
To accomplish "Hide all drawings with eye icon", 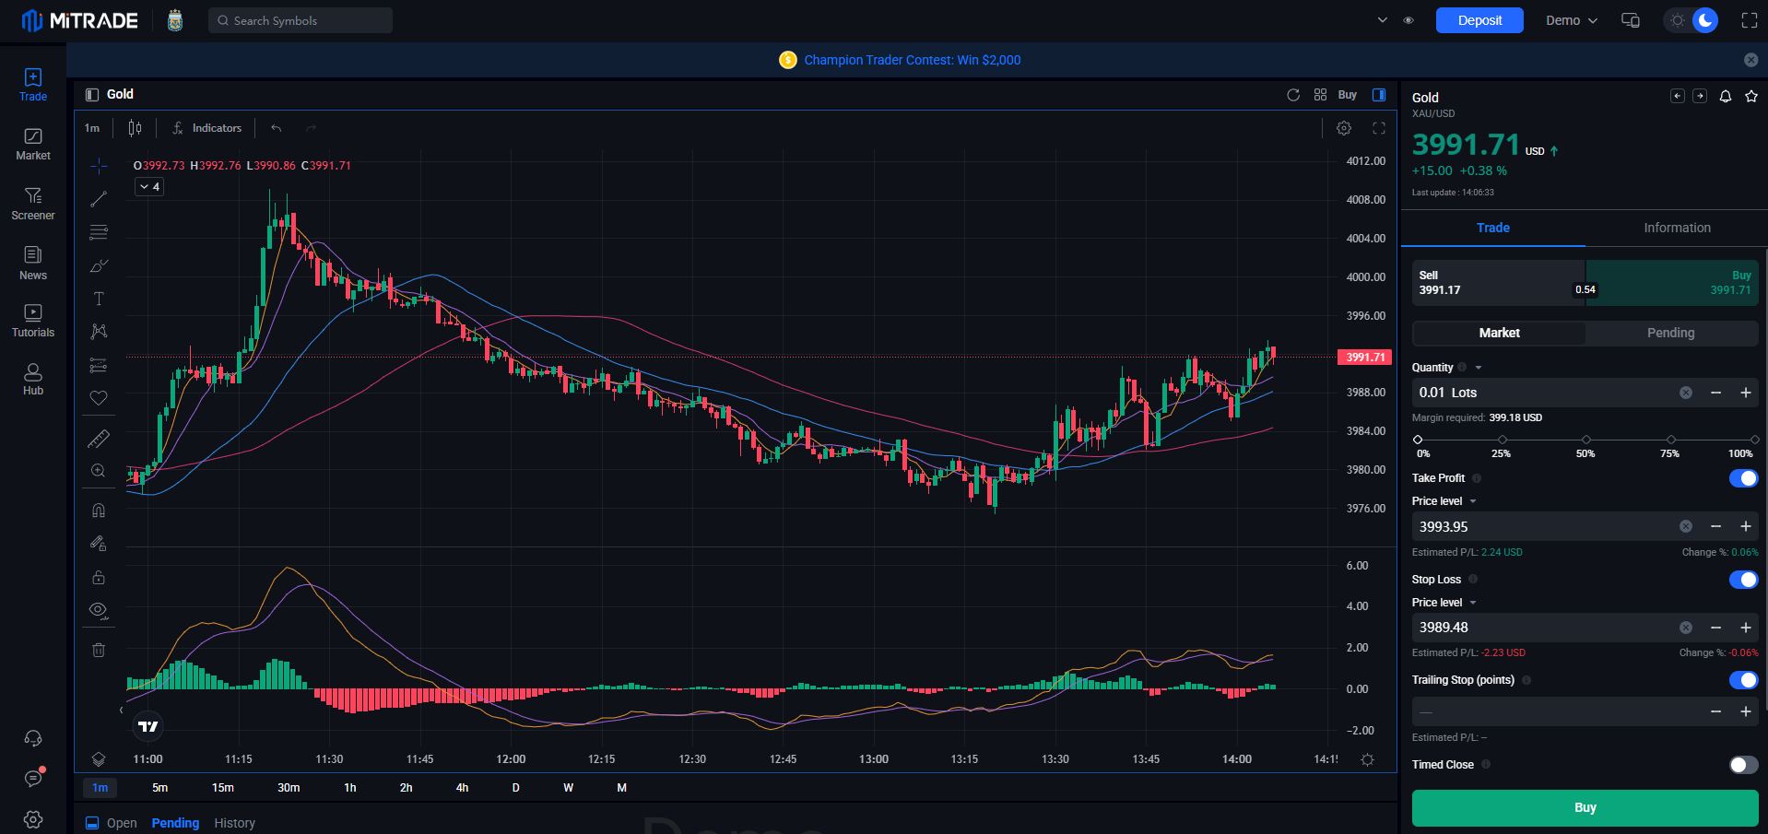I will [x=99, y=610].
